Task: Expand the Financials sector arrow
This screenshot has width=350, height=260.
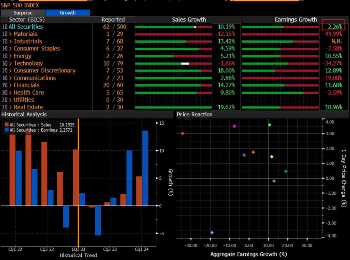Action: click(x=10, y=85)
